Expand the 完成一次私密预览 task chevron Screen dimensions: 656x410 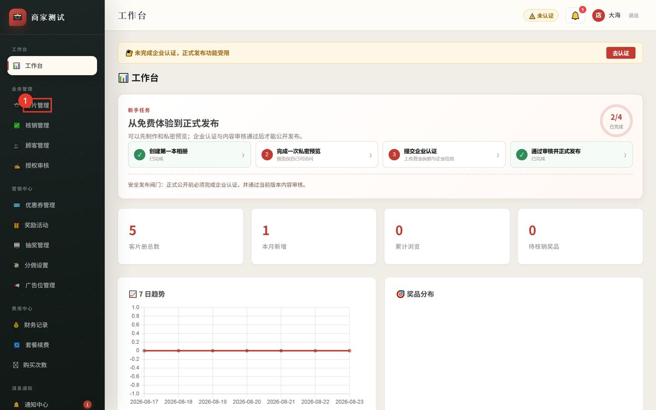(370, 155)
